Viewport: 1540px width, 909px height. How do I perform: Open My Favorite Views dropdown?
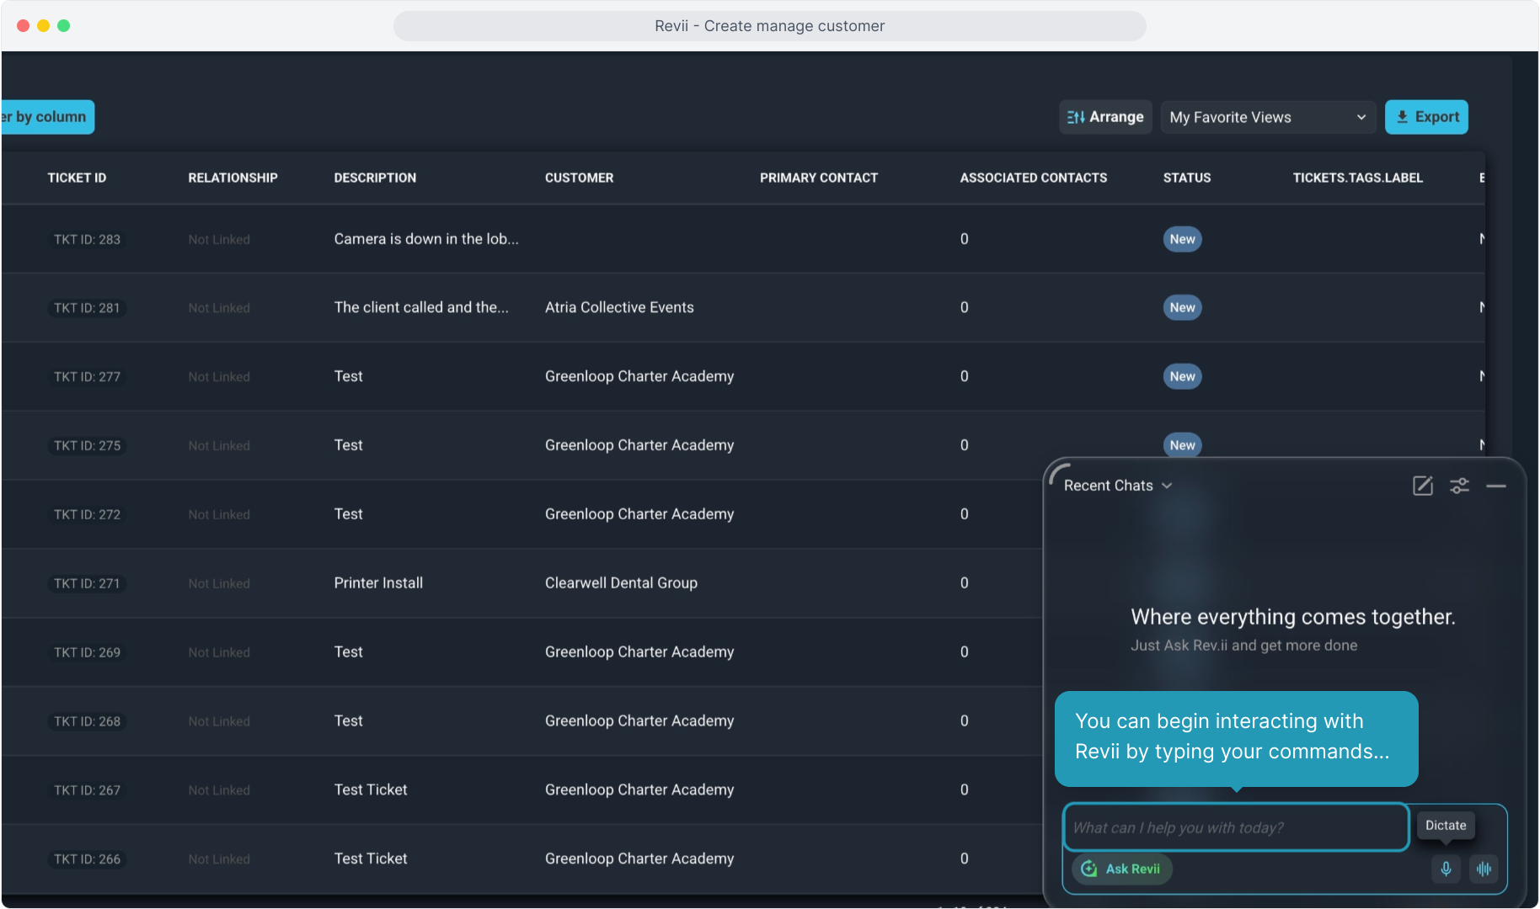click(1267, 117)
